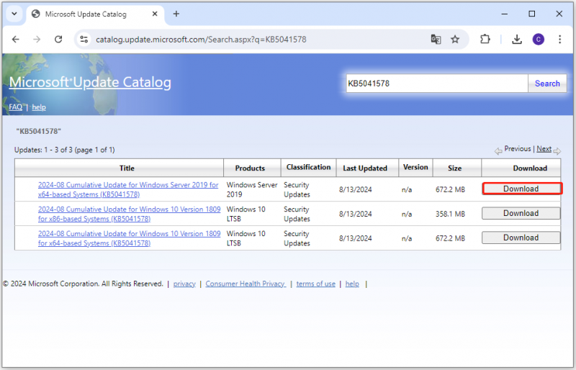Viewport: 576px width, 370px height.
Task: Bookmark this page with the star
Action: [x=455, y=40]
